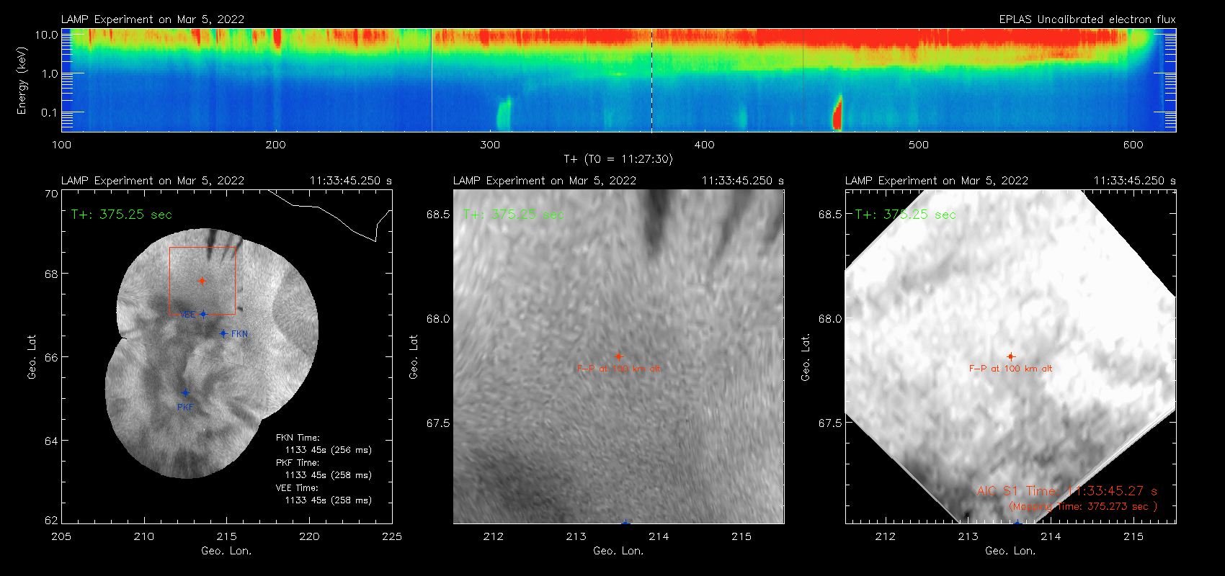The image size is (1225, 576).
Task: Click the 'Geo. Lon.' label under middle panel
Action: pos(618,551)
